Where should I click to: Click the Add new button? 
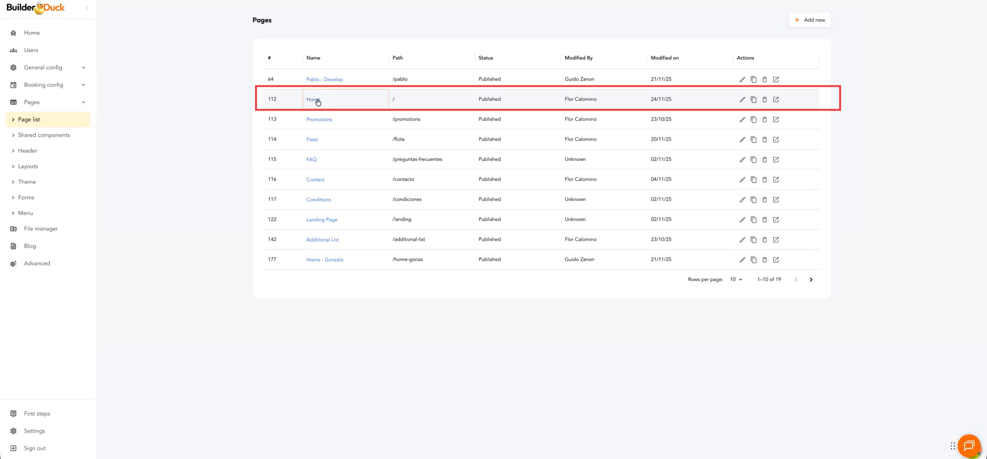(809, 20)
